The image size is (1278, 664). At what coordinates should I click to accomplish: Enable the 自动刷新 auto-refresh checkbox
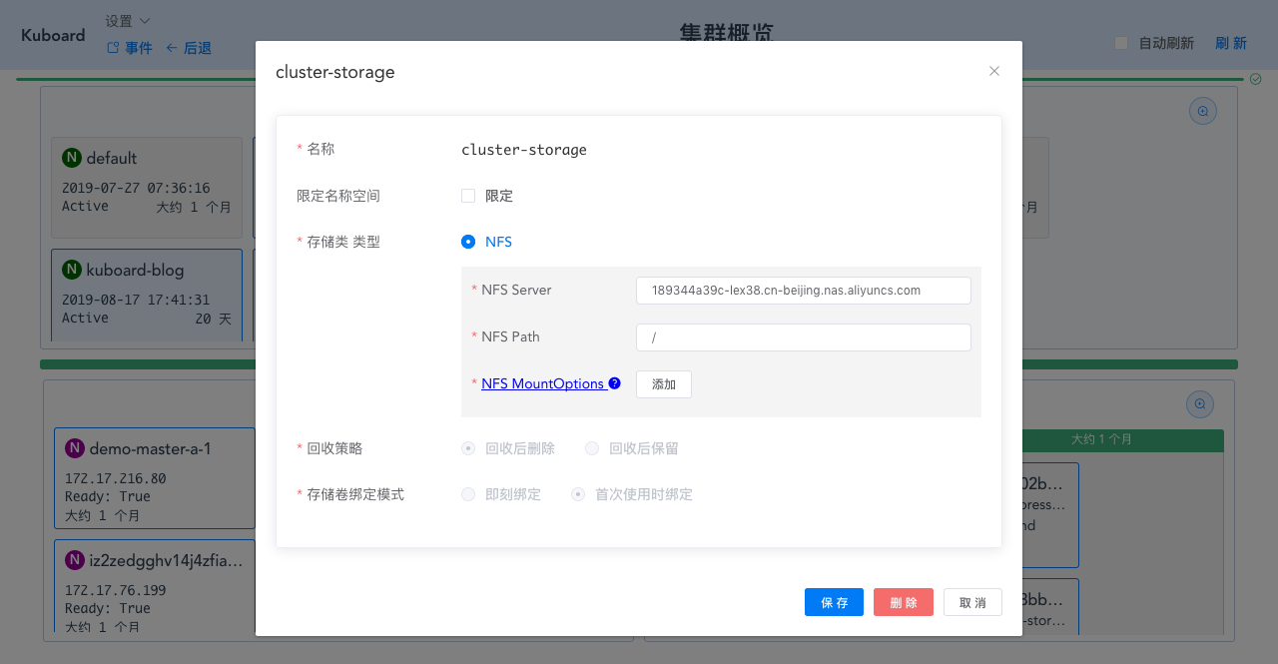(x=1120, y=42)
